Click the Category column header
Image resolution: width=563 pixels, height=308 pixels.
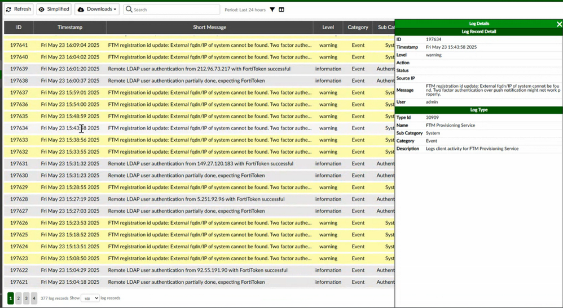tap(358, 27)
